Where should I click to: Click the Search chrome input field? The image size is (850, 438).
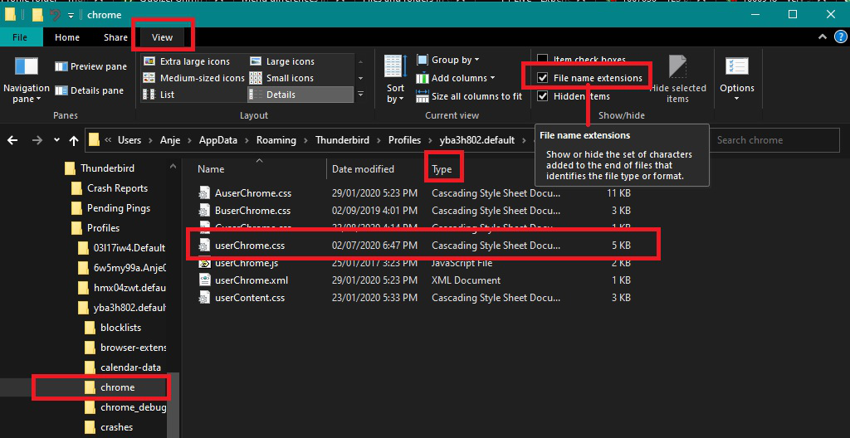click(x=772, y=140)
